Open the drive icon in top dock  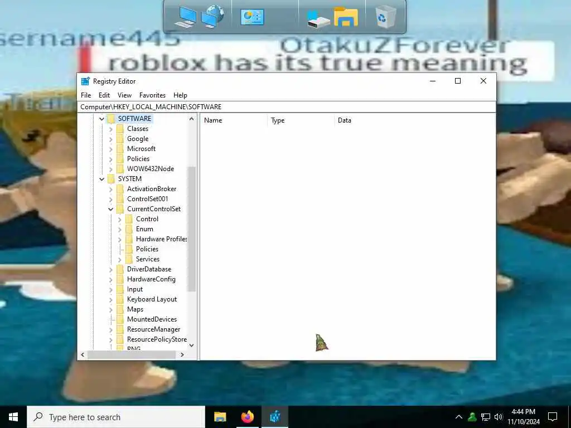coord(318,19)
